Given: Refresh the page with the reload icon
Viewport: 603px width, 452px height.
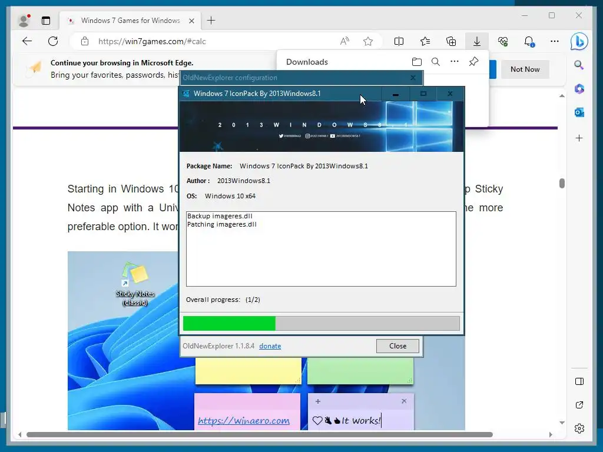Looking at the screenshot, I should [x=53, y=41].
